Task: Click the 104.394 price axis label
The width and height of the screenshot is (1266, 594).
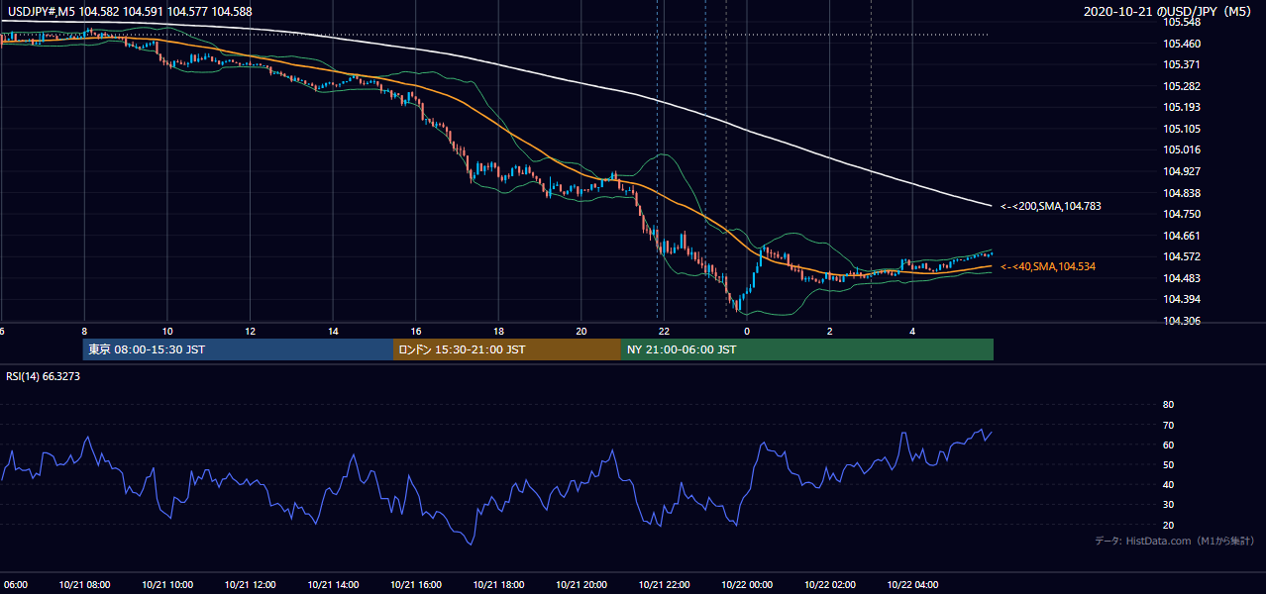Action: pyautogui.click(x=1182, y=300)
